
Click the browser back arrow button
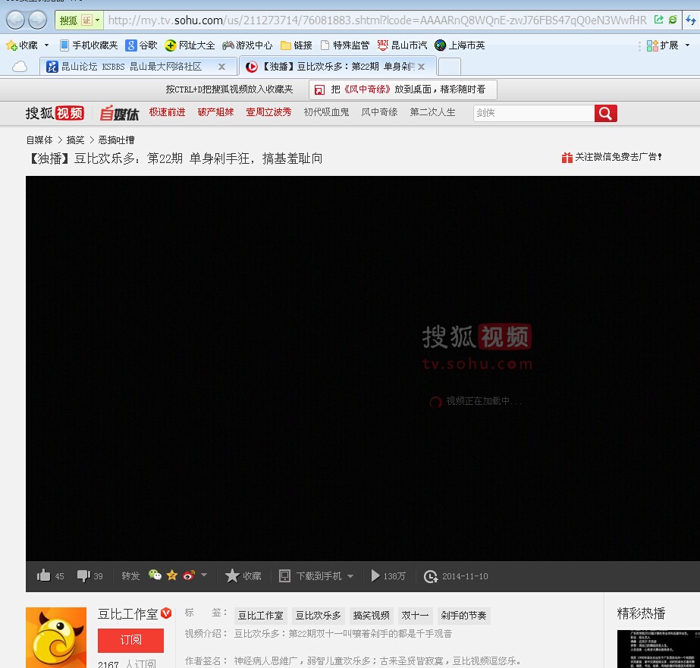(x=15, y=20)
